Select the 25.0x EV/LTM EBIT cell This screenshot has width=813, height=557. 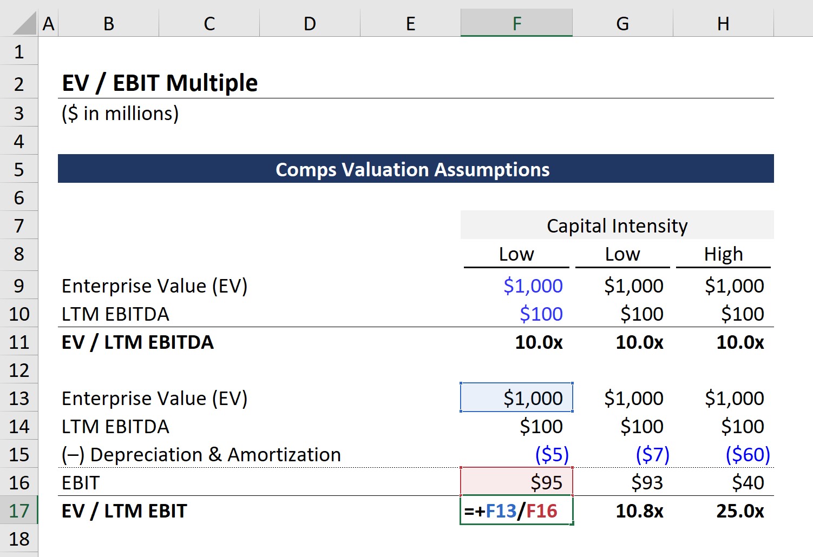pyautogui.click(x=723, y=510)
